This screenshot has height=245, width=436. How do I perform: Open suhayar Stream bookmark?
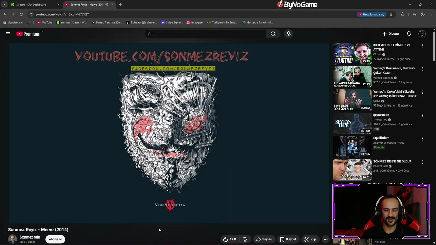click(71, 23)
